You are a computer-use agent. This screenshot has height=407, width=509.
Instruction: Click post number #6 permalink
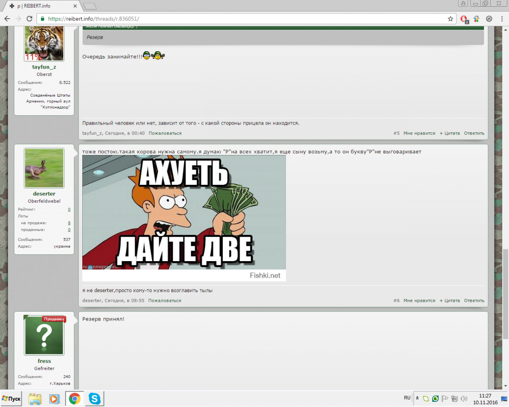point(396,301)
